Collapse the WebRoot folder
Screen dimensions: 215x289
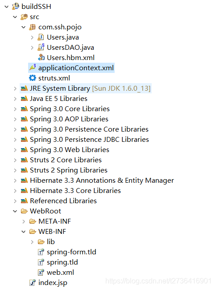click(15, 211)
